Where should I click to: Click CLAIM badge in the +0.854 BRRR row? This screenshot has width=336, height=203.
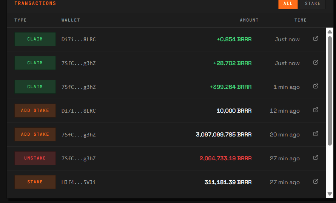click(35, 39)
